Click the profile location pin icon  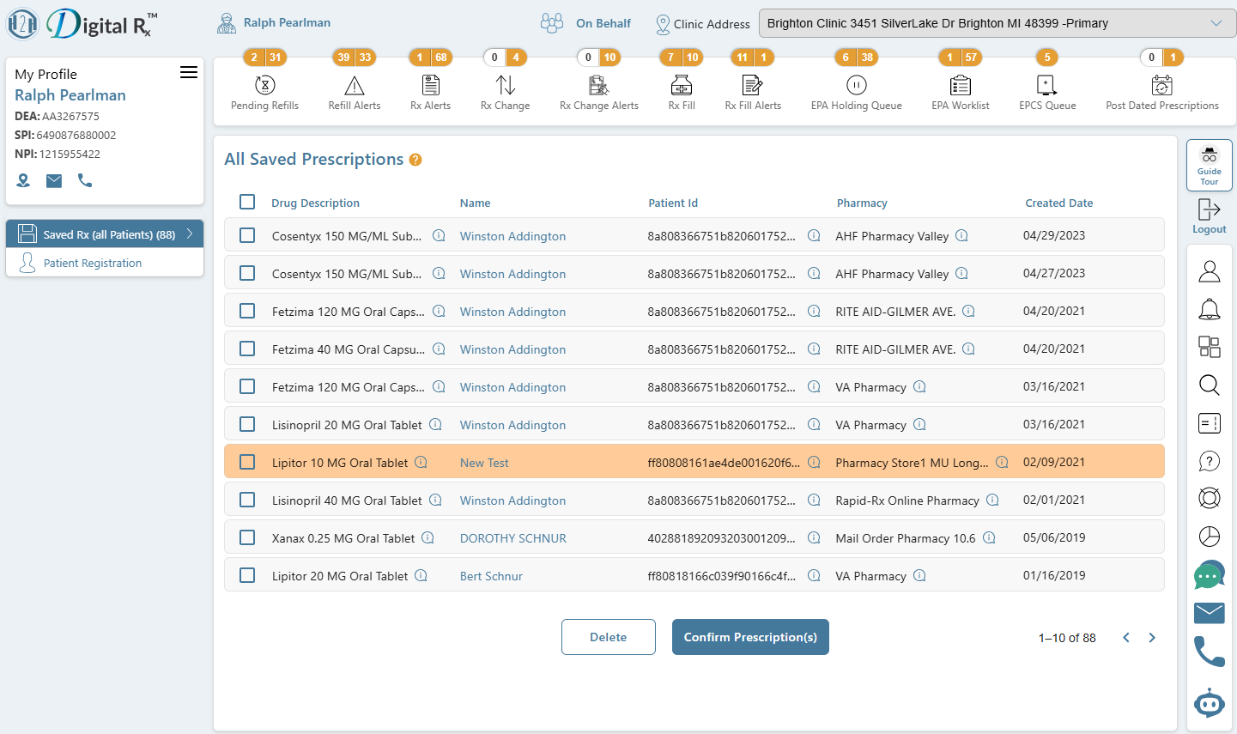pyautogui.click(x=23, y=180)
